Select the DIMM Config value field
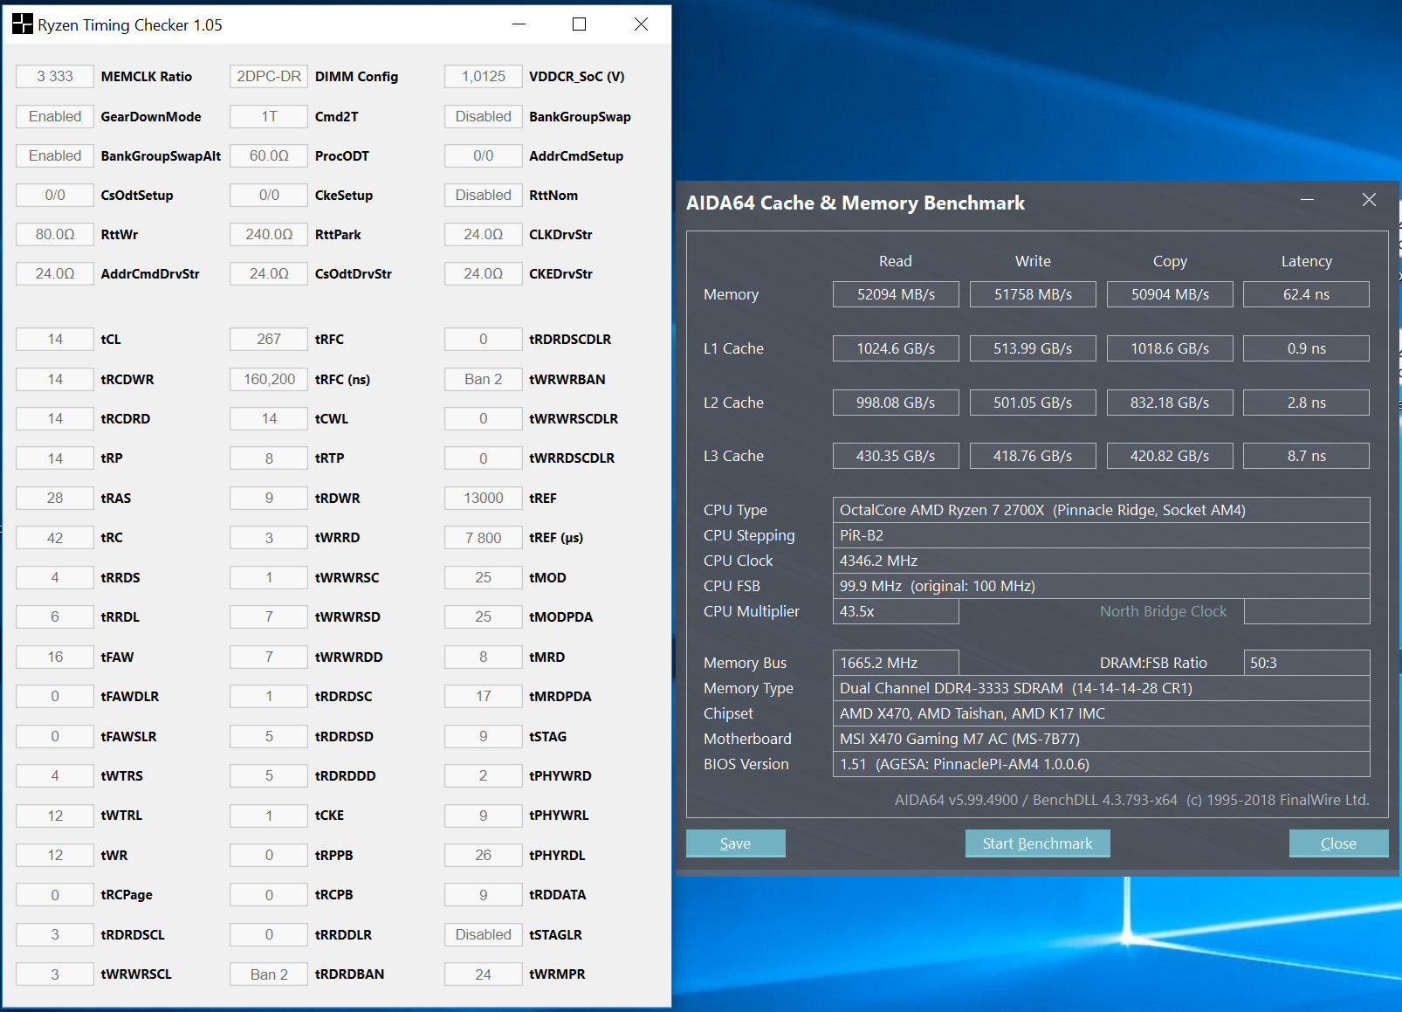Viewport: 1402px width, 1012px height. [269, 77]
